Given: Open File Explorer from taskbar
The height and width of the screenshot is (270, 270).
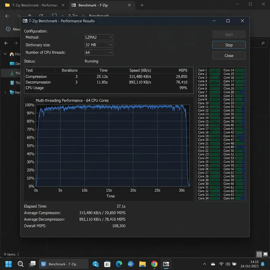Looking at the screenshot, I should coord(142,264).
